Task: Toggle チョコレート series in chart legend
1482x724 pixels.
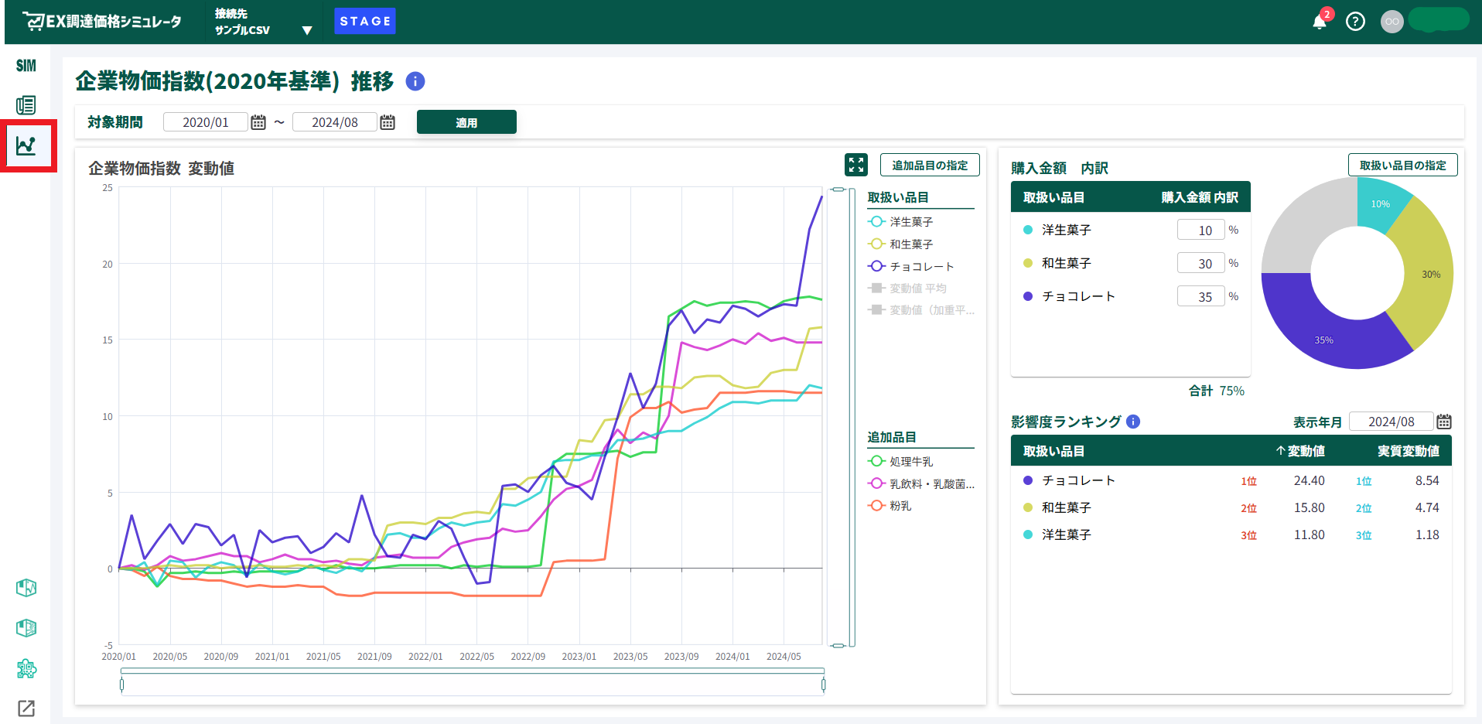Action: (911, 266)
